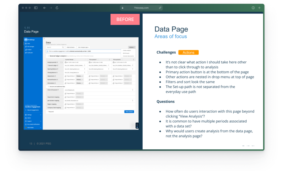Click the orange Actions tag
This screenshot has width=283, height=171.
click(x=188, y=52)
